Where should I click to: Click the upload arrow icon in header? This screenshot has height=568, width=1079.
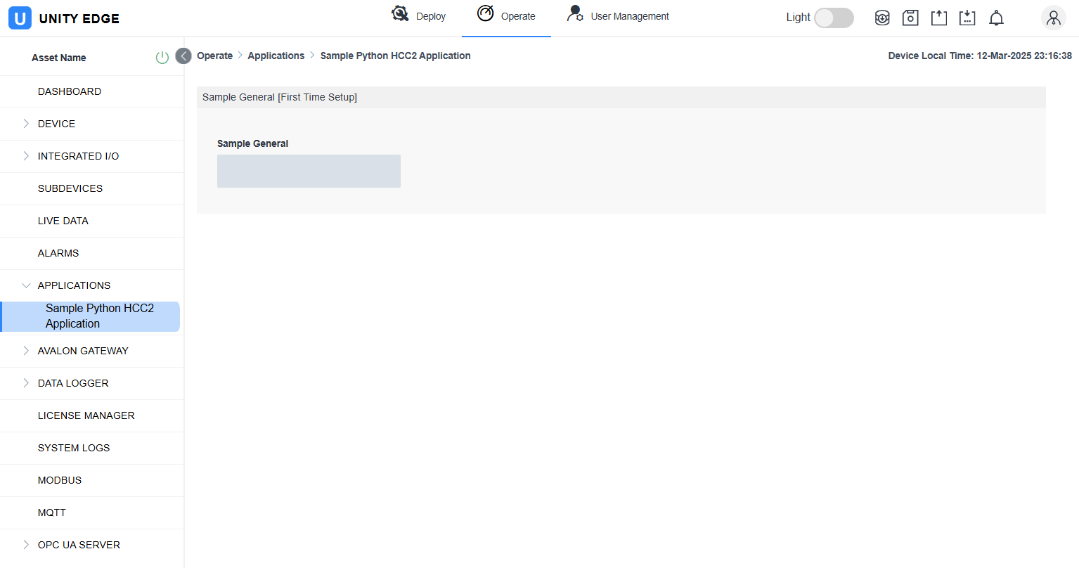(x=939, y=18)
